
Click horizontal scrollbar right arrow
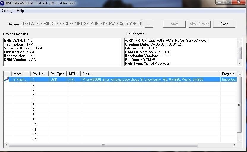[x=235, y=145]
